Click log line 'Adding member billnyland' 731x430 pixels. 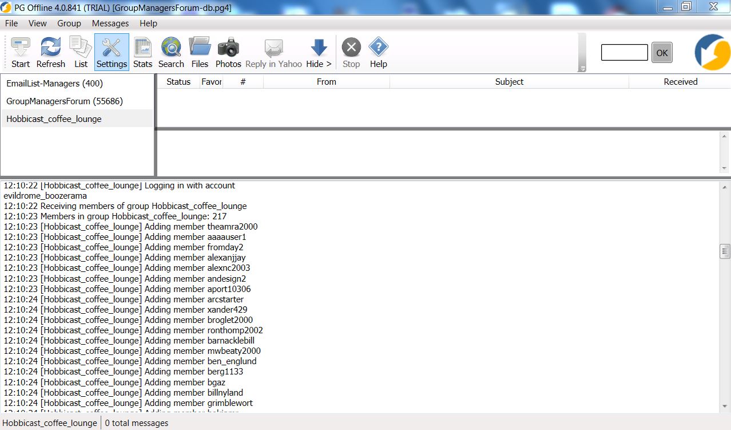[124, 393]
